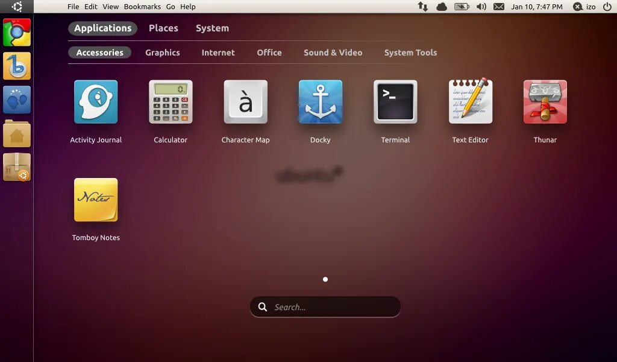
Task: Launch the Calculator application
Action: 171,102
